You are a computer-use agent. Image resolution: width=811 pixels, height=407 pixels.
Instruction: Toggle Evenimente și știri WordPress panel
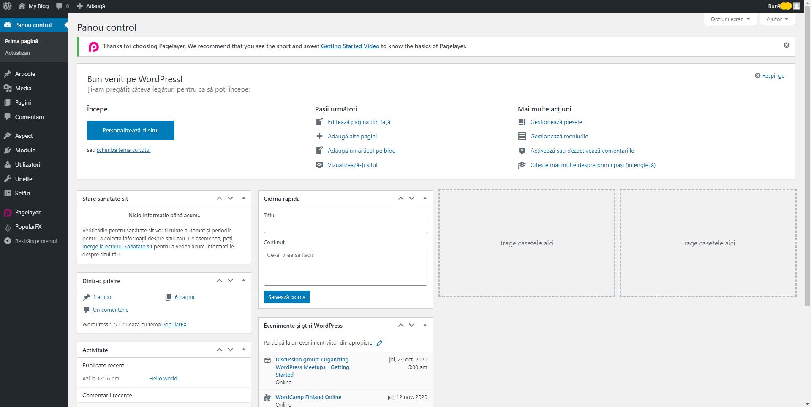click(425, 325)
